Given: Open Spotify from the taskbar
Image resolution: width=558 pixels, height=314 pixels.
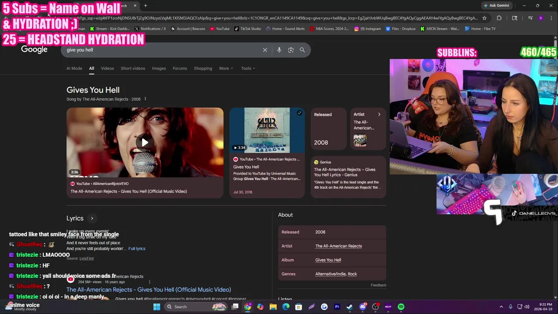Looking at the screenshot, I should [401, 307].
